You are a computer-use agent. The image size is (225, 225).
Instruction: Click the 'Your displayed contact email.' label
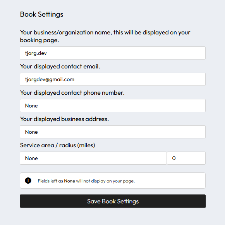60,66
